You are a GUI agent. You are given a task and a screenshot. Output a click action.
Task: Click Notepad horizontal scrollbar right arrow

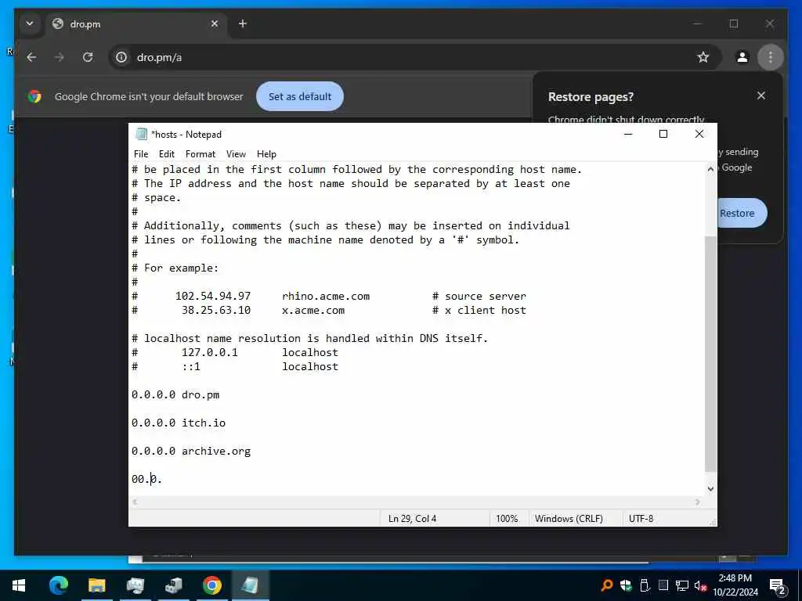(x=698, y=502)
